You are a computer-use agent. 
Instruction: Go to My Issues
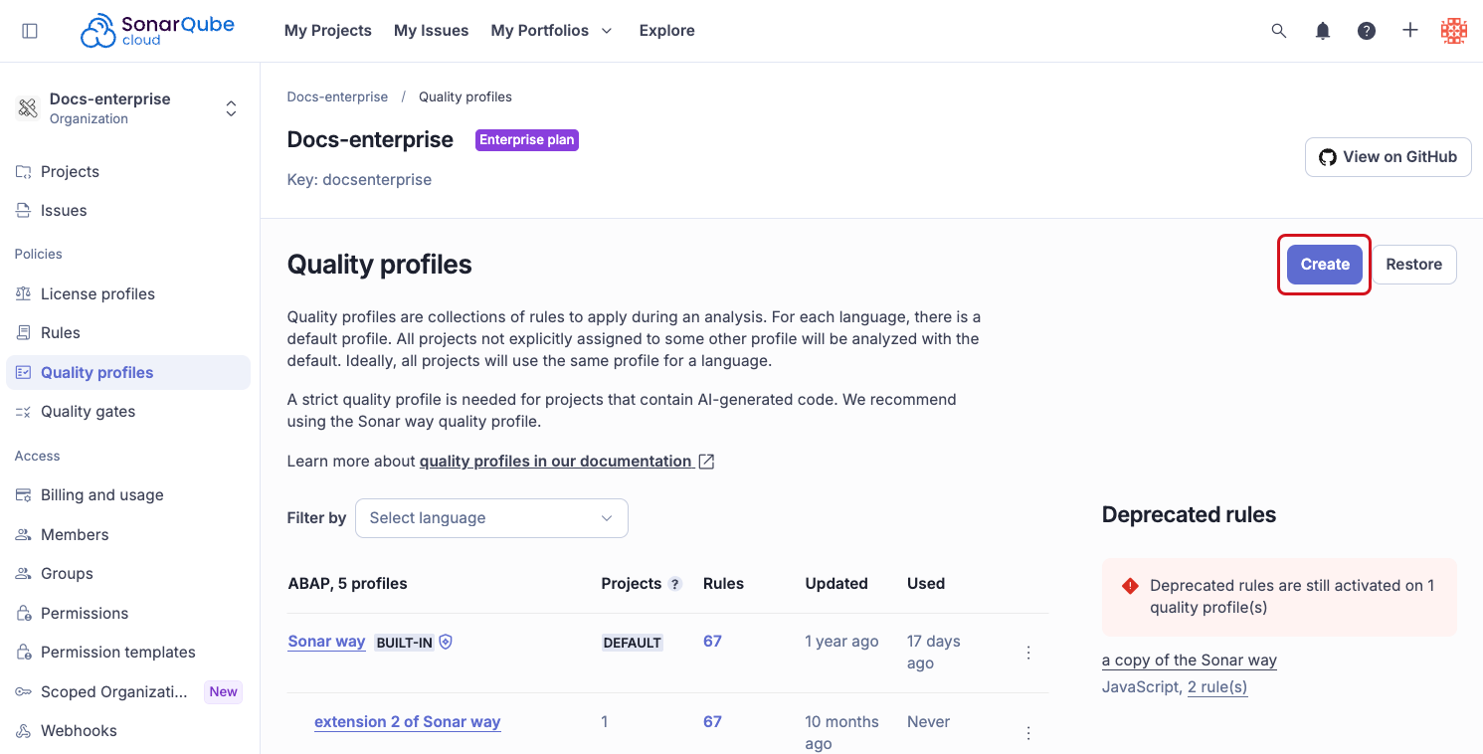(431, 31)
